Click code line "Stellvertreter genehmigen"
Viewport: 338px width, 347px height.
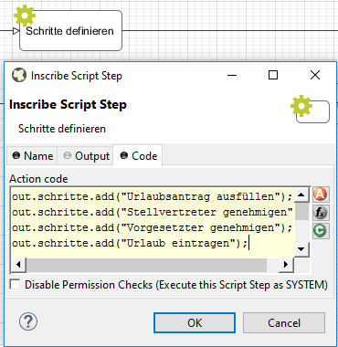153,212
